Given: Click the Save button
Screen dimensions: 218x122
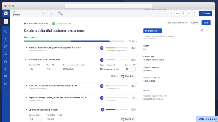Looking at the screenshot, I should [206, 23].
